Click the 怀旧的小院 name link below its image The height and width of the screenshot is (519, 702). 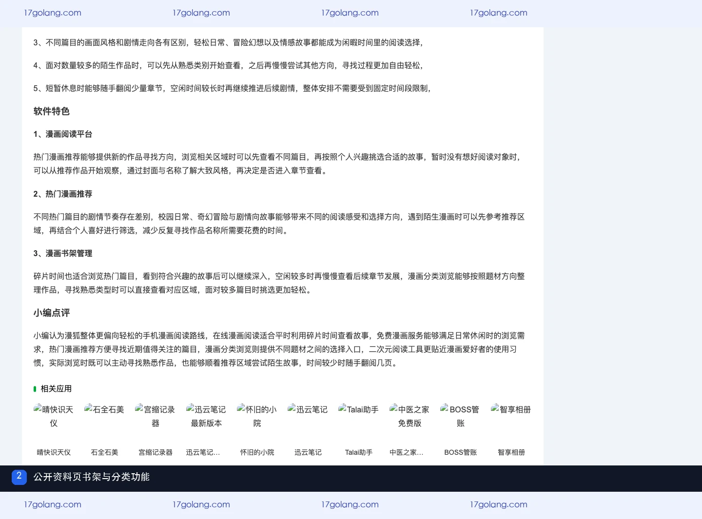[257, 452]
